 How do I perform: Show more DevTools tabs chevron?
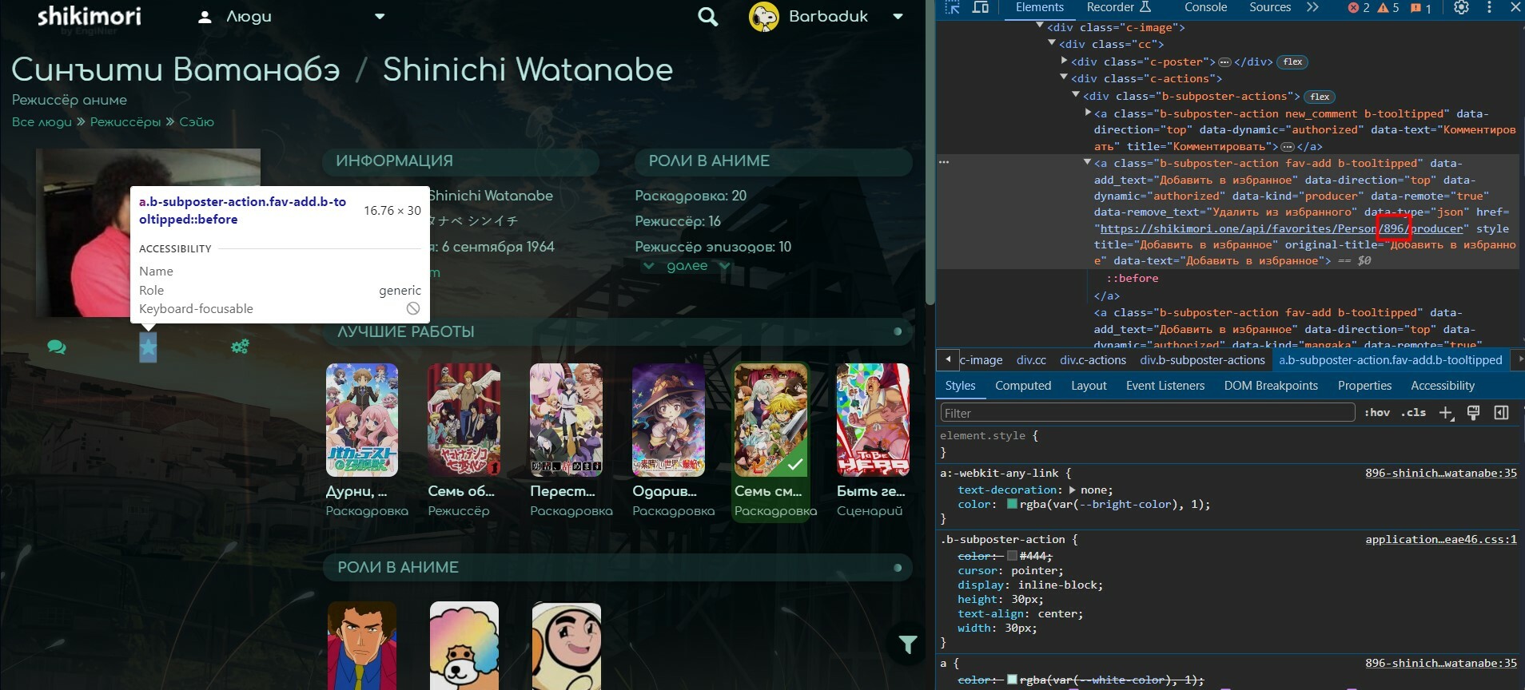pos(1312,7)
